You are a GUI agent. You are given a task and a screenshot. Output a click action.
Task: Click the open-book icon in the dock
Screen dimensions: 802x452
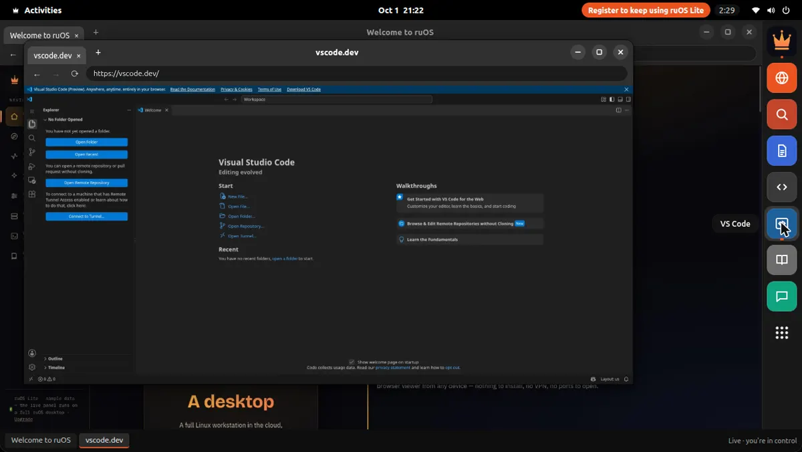781,260
